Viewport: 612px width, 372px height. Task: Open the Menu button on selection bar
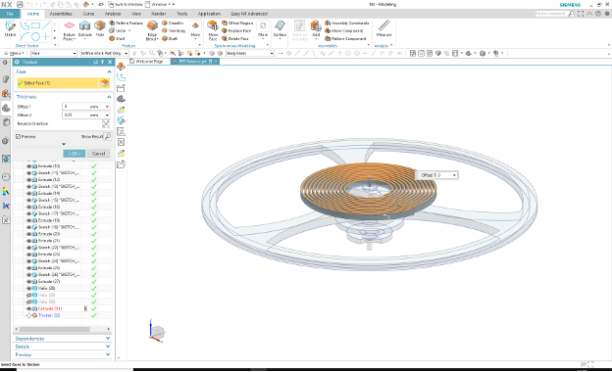pyautogui.click(x=14, y=53)
